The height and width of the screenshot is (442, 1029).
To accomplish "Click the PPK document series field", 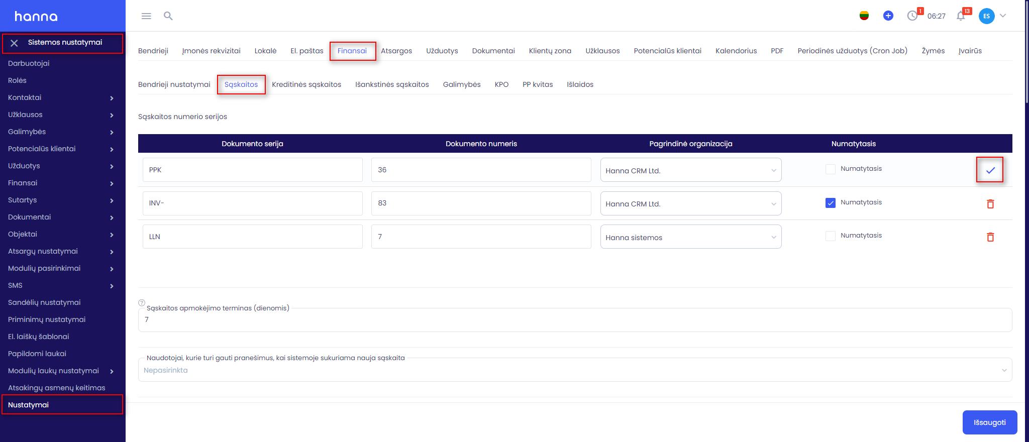I will pos(253,170).
